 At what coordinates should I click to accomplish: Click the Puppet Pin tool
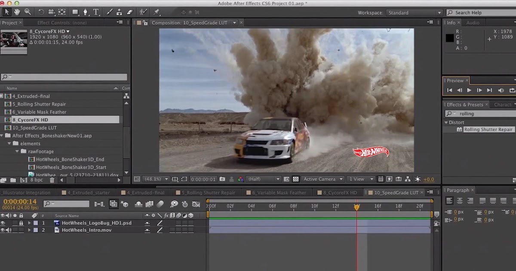157,12
